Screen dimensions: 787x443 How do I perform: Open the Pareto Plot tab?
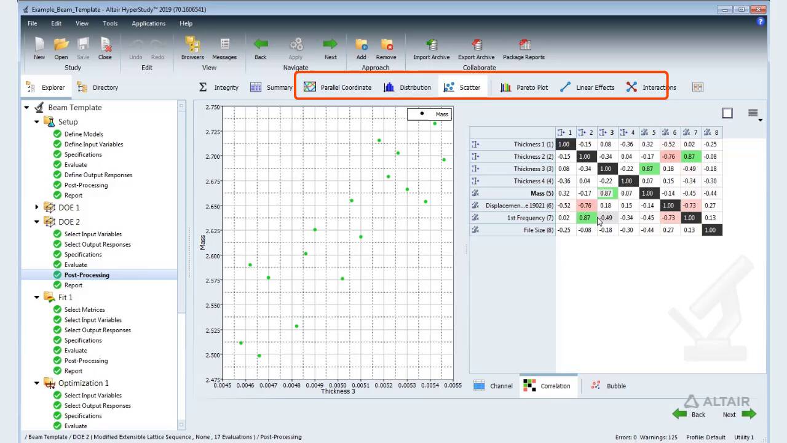coord(524,87)
